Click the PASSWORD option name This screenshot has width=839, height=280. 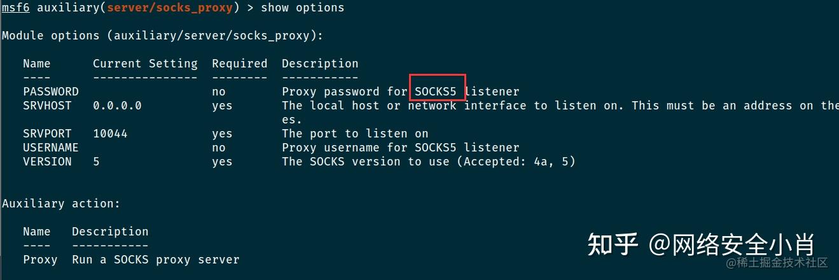pyautogui.click(x=51, y=92)
